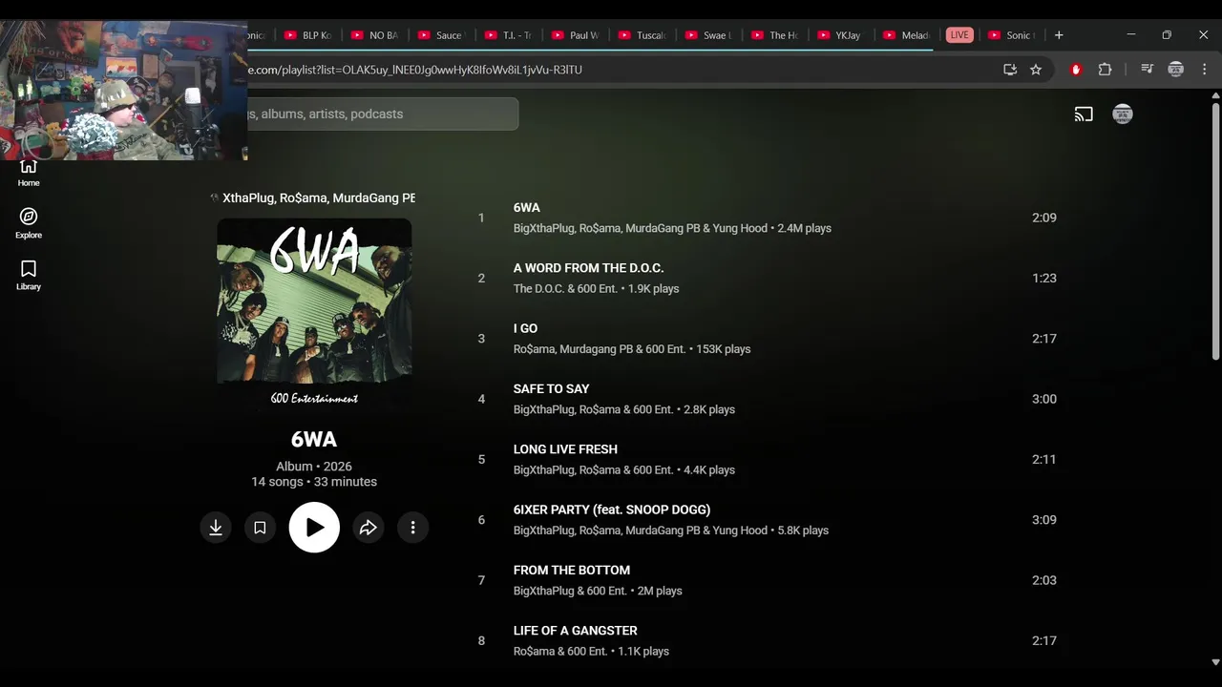Share the 6WA album
Image resolution: width=1222 pixels, height=687 pixels.
(369, 528)
